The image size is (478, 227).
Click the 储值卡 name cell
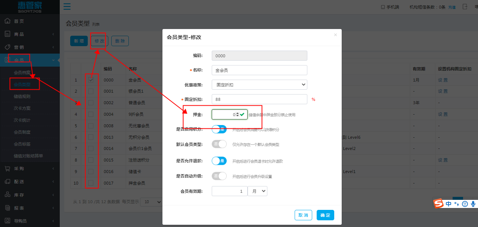[135, 172]
